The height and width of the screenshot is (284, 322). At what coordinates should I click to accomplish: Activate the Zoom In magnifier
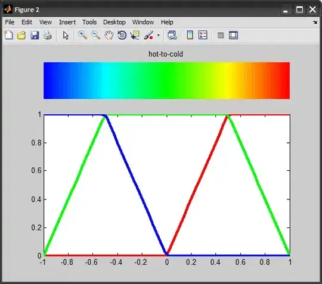(x=83, y=35)
